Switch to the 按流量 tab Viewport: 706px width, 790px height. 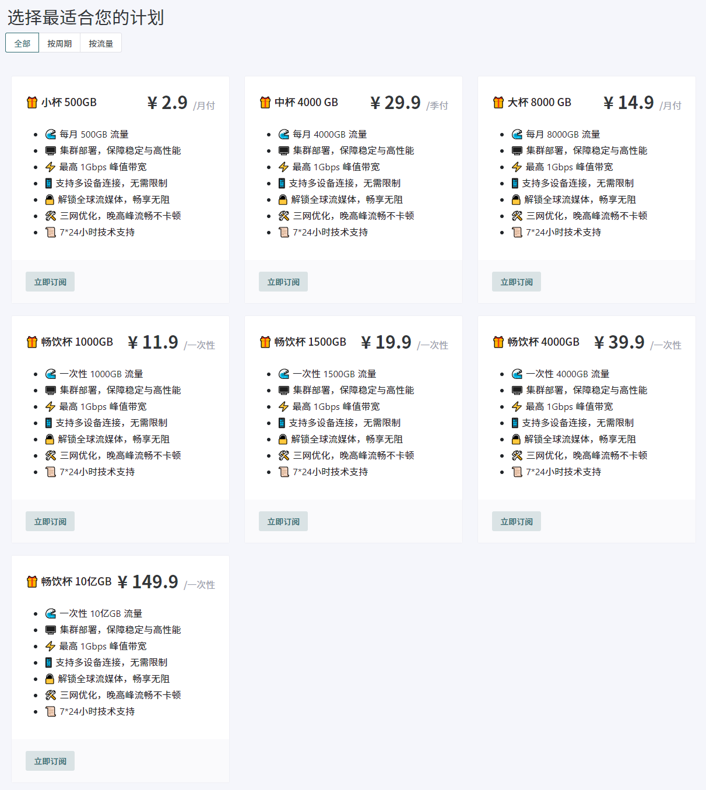point(101,43)
